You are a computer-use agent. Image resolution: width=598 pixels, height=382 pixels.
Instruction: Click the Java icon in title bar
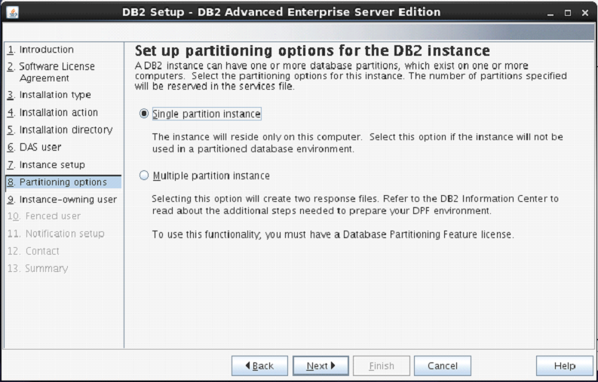(x=13, y=12)
